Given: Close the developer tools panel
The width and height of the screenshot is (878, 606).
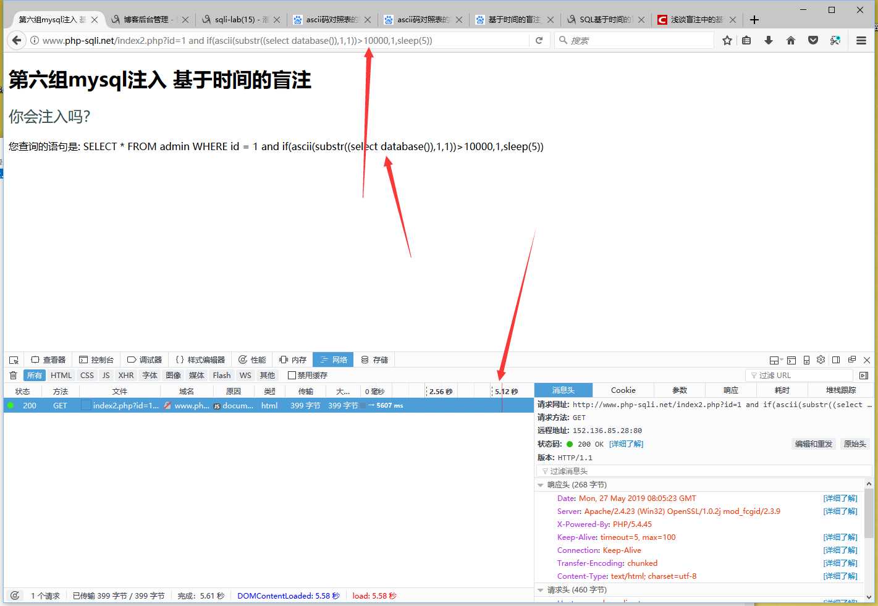Looking at the screenshot, I should (867, 360).
